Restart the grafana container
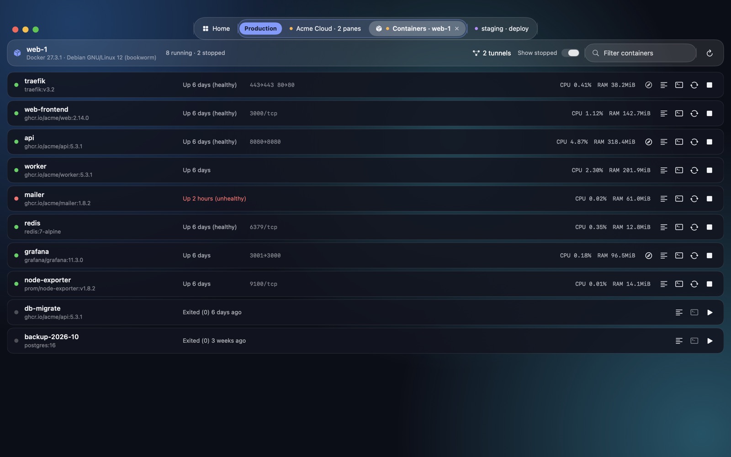Viewport: 731px width, 457px height. pyautogui.click(x=694, y=255)
